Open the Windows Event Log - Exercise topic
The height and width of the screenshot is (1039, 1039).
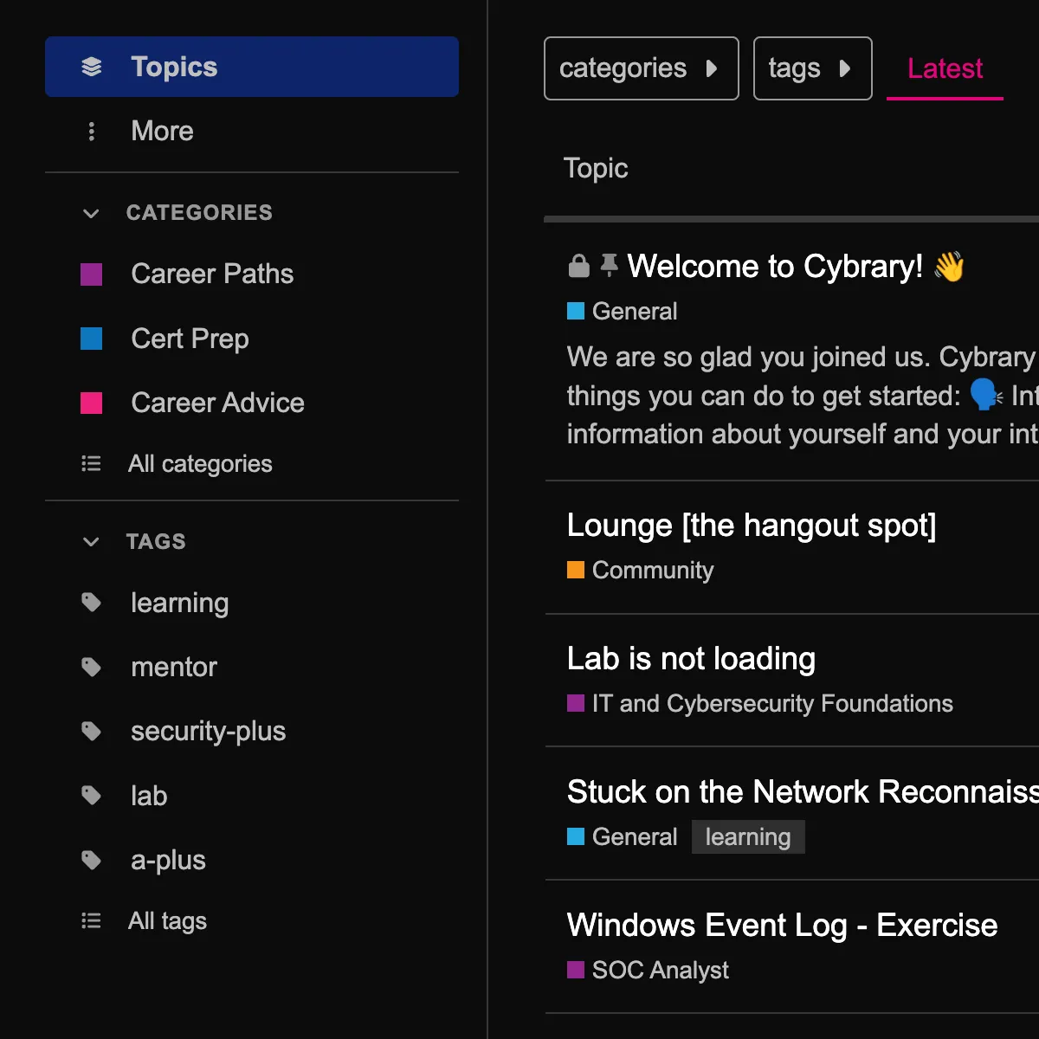[x=782, y=926]
